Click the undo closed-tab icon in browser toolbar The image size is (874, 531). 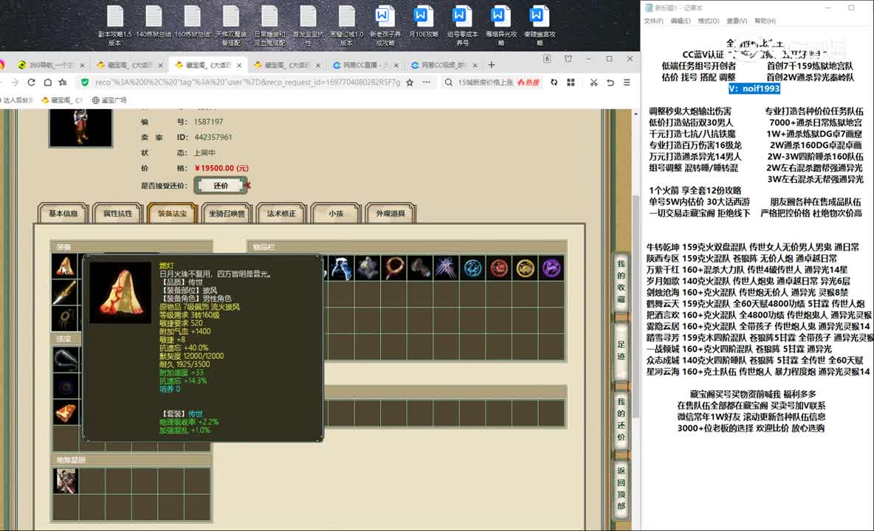(x=610, y=83)
